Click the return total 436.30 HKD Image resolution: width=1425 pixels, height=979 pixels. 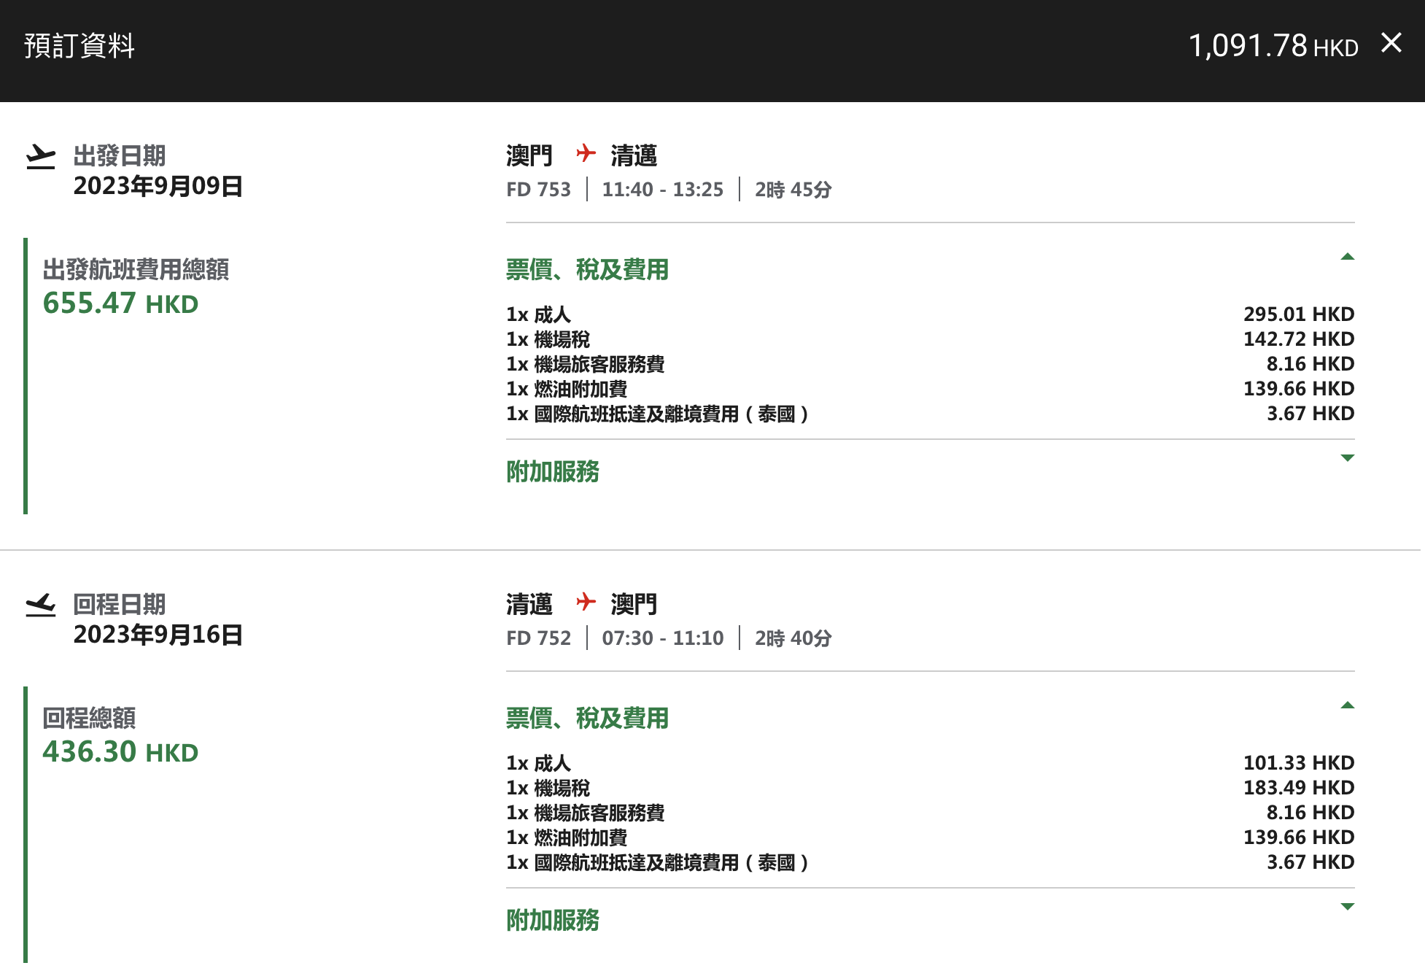coord(120,752)
